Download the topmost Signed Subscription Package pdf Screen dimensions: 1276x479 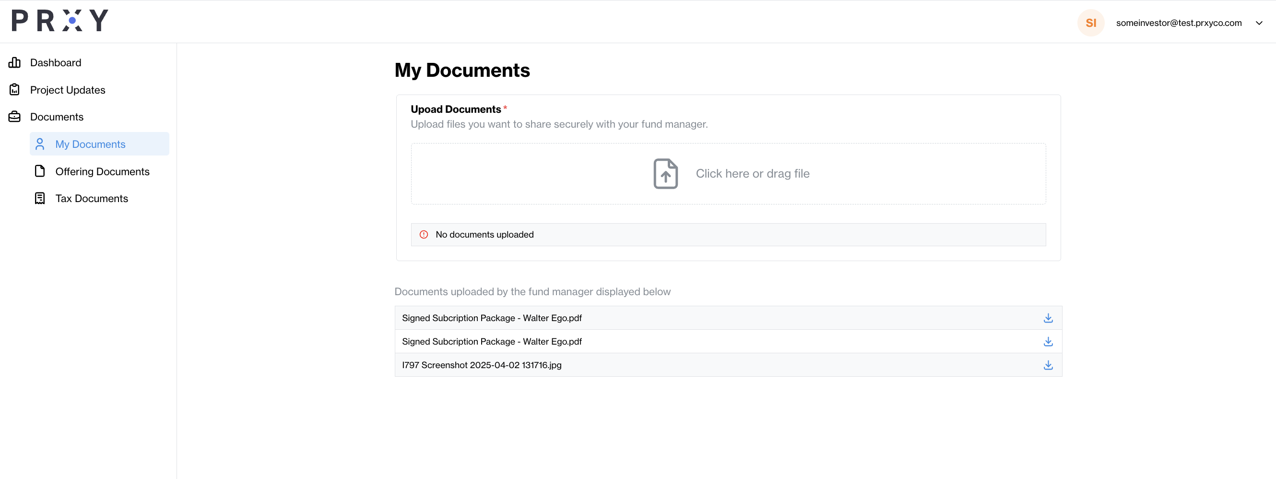pyautogui.click(x=1048, y=318)
